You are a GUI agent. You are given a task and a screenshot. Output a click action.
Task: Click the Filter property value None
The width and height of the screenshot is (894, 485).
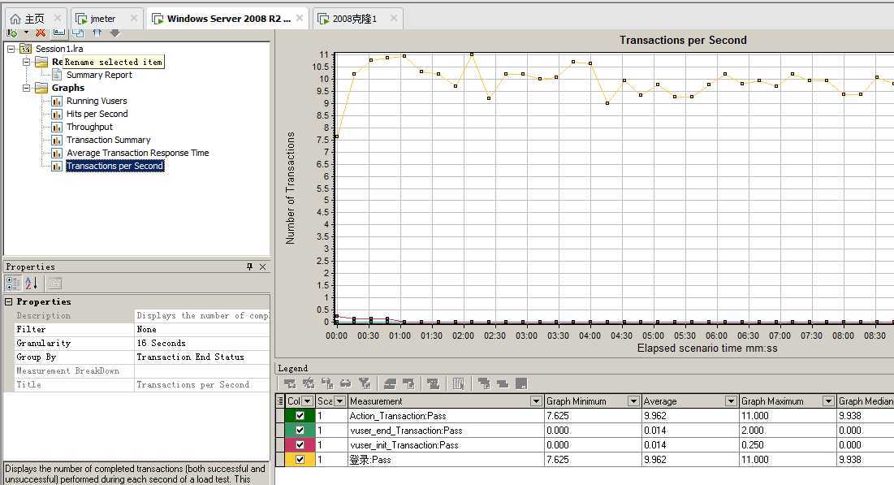(202, 329)
